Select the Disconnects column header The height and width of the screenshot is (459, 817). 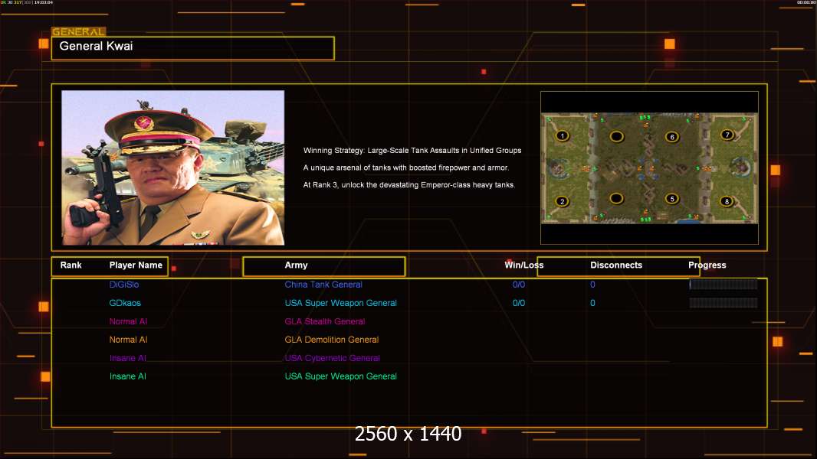coord(616,265)
